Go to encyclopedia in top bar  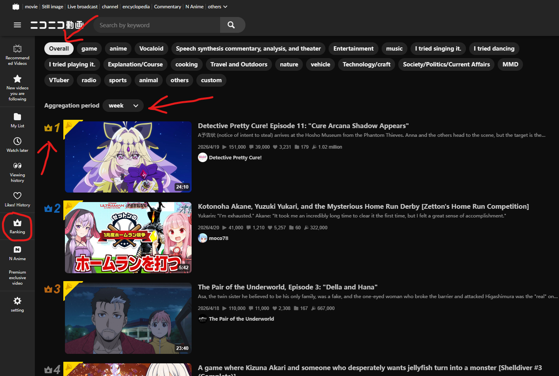(136, 7)
